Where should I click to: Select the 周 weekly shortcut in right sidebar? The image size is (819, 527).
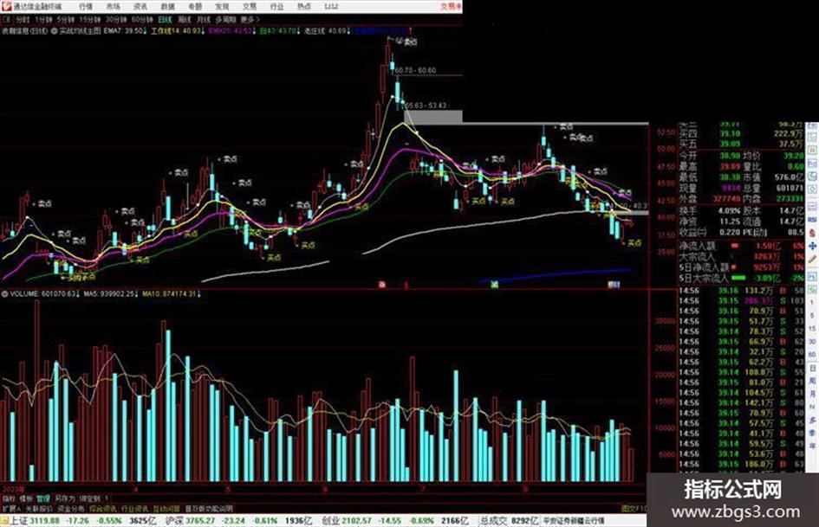tap(812, 382)
